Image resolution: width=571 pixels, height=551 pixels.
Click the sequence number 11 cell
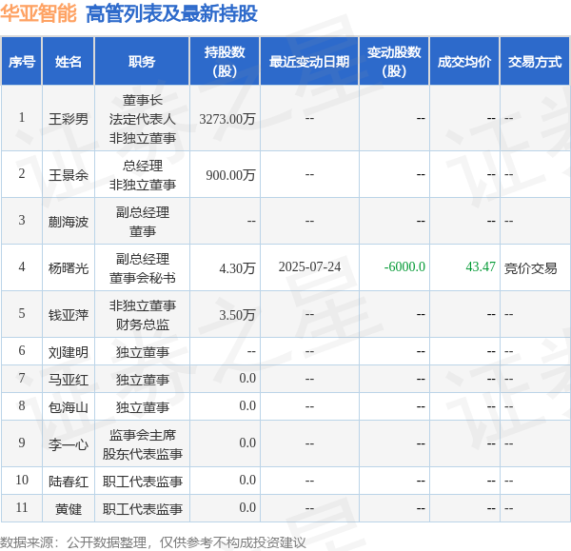tap(22, 507)
